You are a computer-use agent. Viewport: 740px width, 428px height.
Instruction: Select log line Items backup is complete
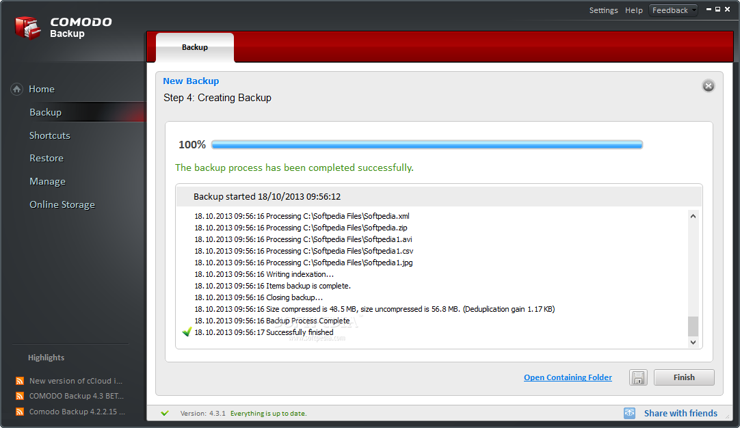[272, 286]
